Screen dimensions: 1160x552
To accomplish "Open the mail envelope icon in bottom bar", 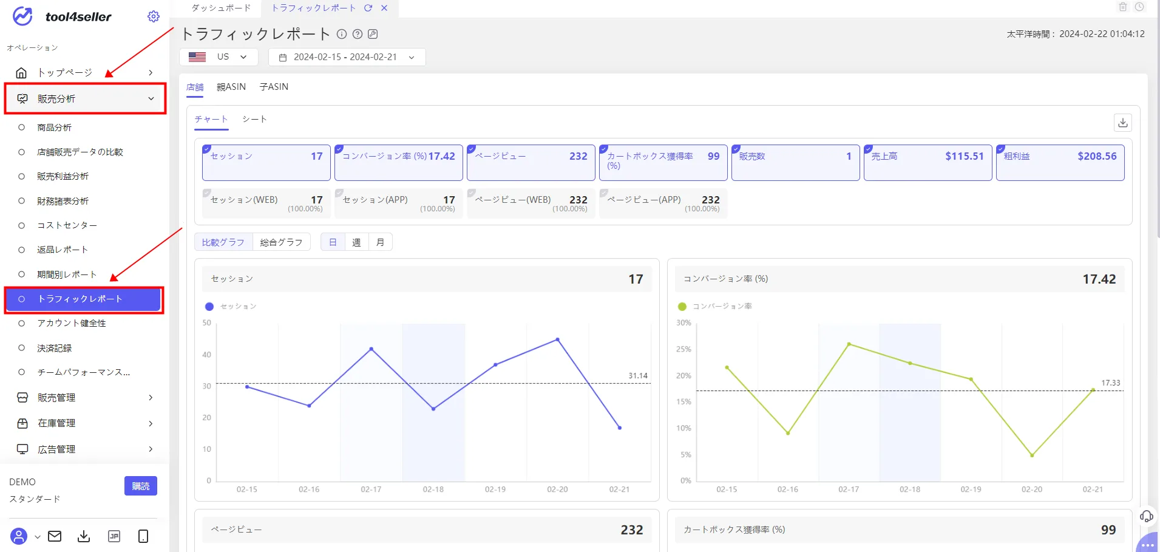I will coord(55,536).
